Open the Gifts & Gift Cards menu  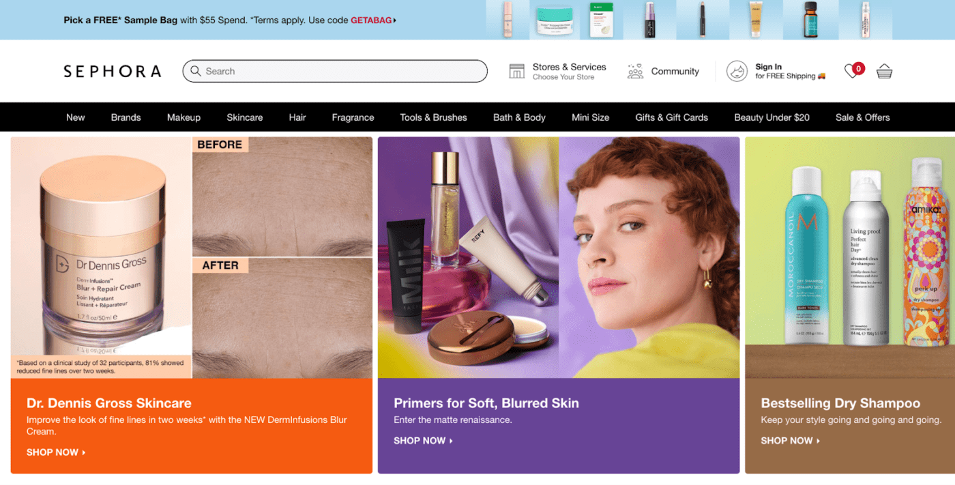(672, 117)
